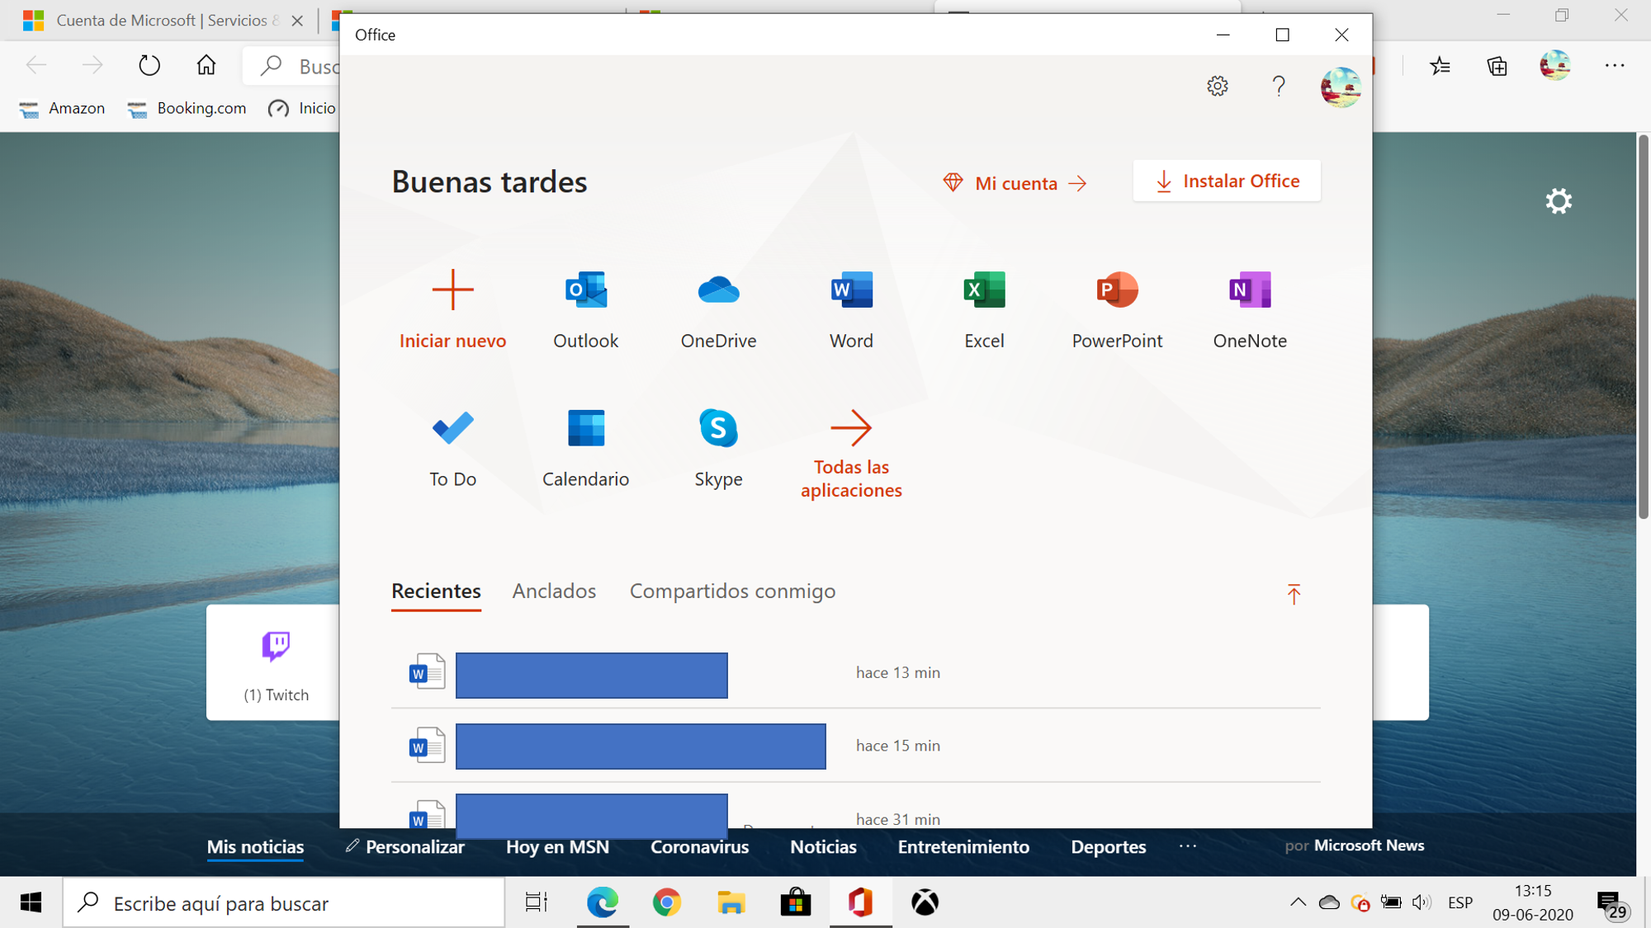Select Recientes tab in files
This screenshot has height=928, width=1651.
coord(435,591)
